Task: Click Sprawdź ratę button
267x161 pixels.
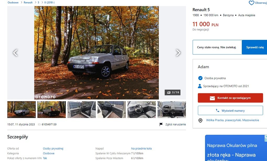Action: pos(255,47)
